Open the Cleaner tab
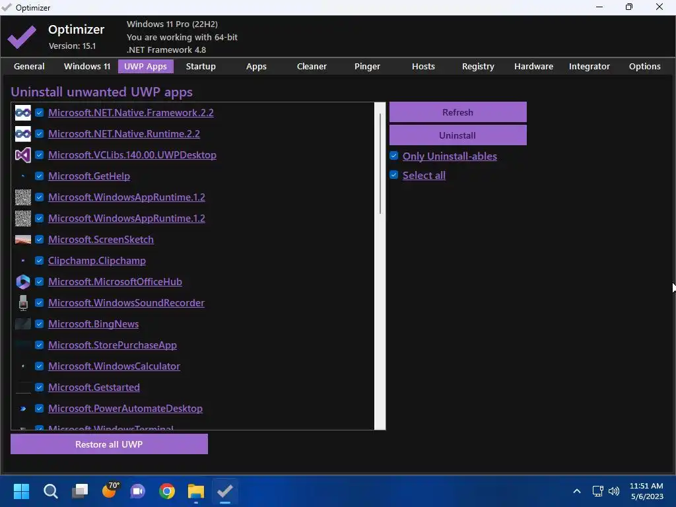This screenshot has width=676, height=507. [x=312, y=67]
